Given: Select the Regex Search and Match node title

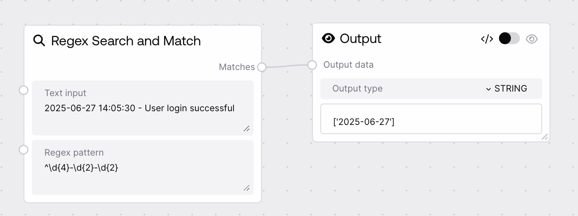Looking at the screenshot, I should pyautogui.click(x=126, y=41).
